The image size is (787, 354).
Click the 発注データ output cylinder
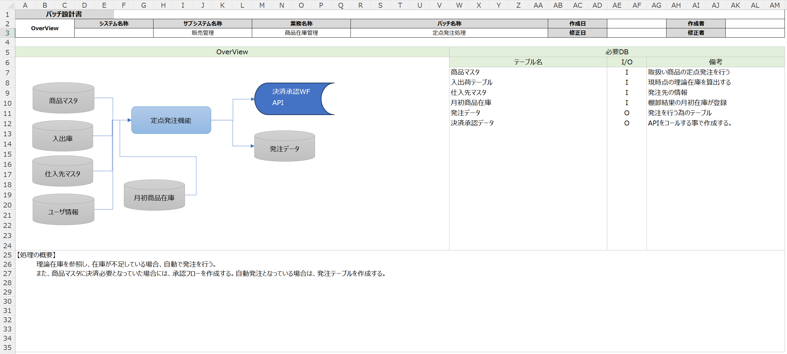click(x=284, y=149)
